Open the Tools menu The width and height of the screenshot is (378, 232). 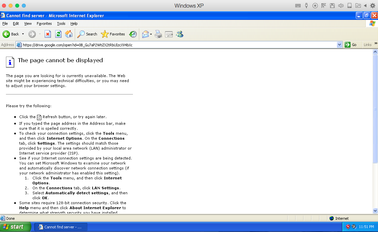coord(61,23)
